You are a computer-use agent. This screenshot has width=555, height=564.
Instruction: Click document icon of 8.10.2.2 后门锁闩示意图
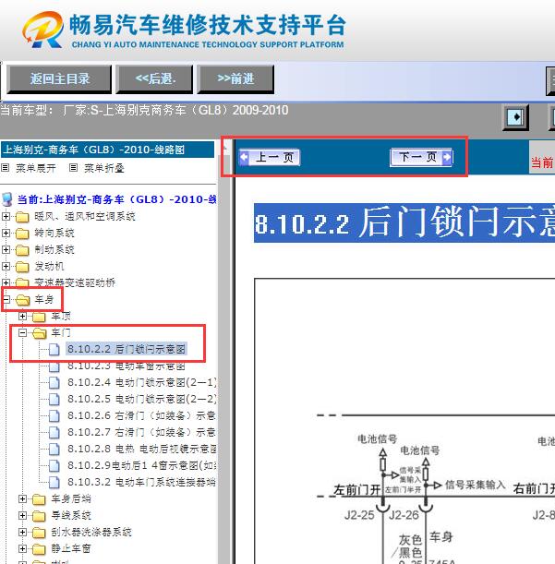(x=54, y=349)
